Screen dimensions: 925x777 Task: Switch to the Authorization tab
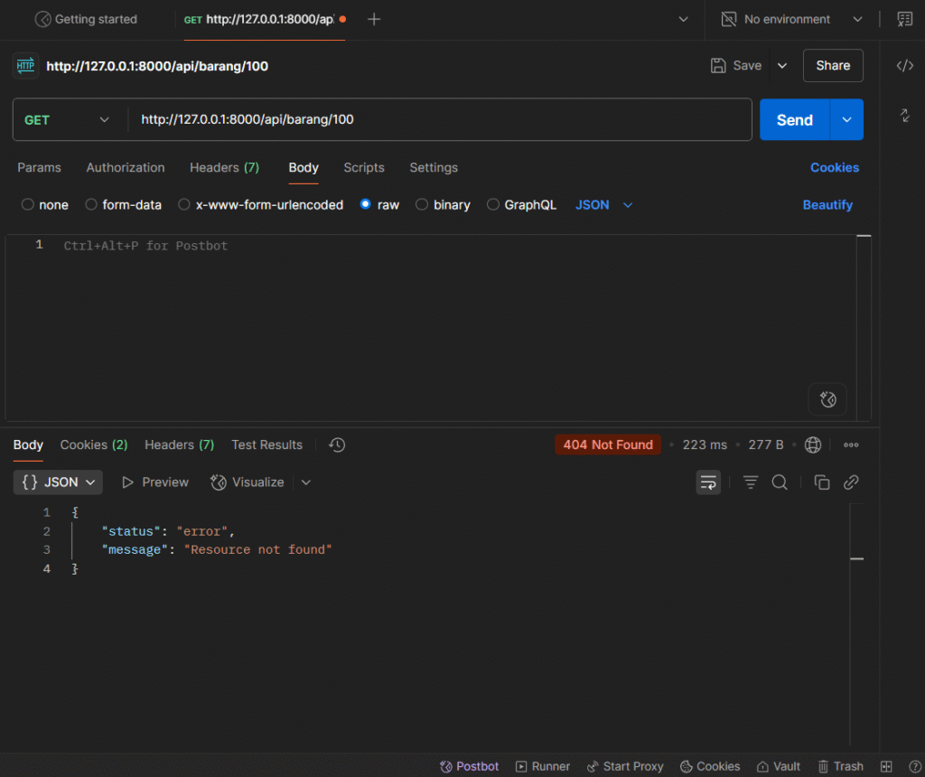[126, 168]
